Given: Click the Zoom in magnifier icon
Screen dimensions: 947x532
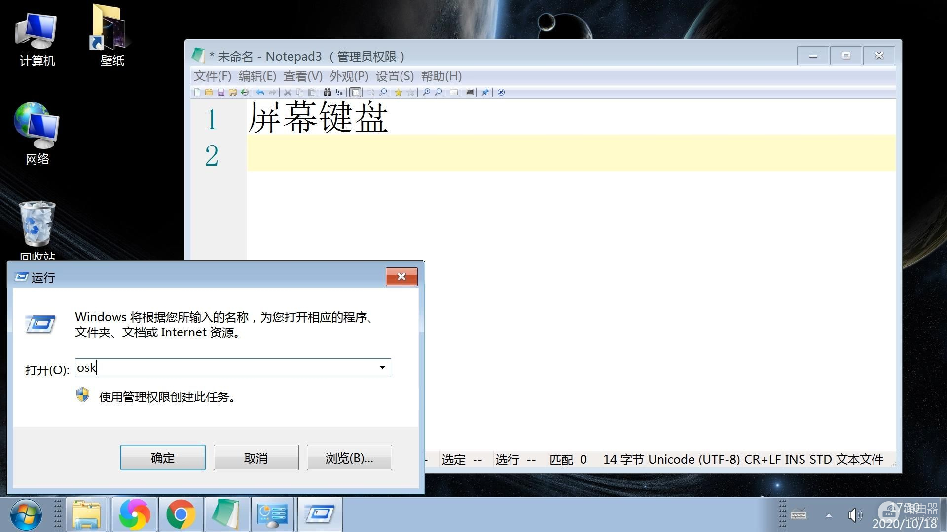Looking at the screenshot, I should point(426,92).
